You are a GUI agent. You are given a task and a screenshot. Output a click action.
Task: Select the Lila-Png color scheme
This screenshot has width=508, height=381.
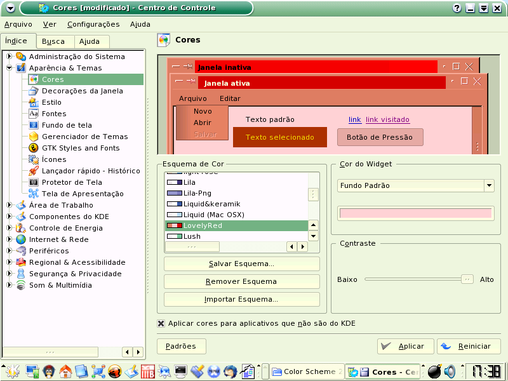pos(236,193)
